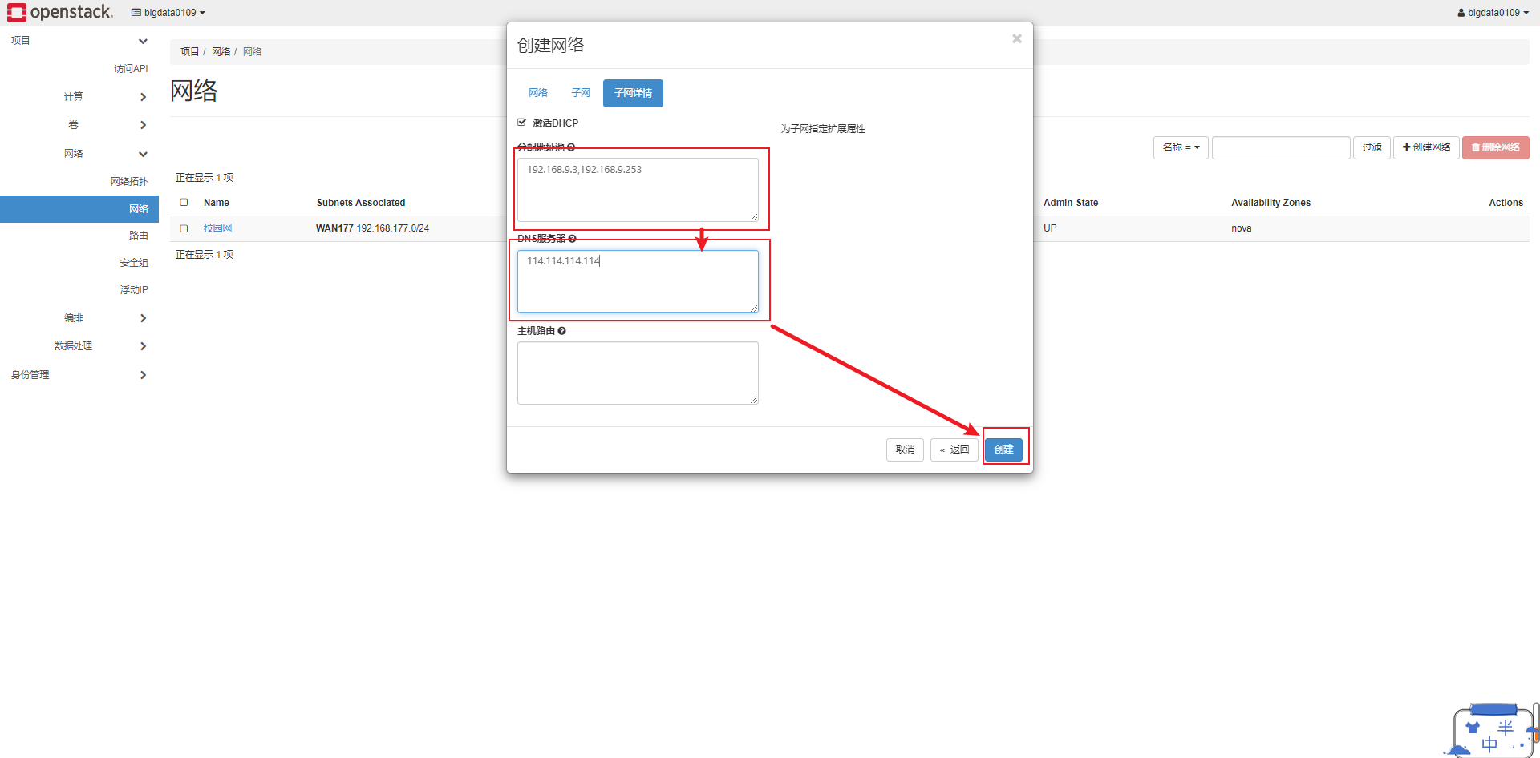The width and height of the screenshot is (1540, 758).
Task: Click the nova availability zone cell
Action: coord(1242,228)
